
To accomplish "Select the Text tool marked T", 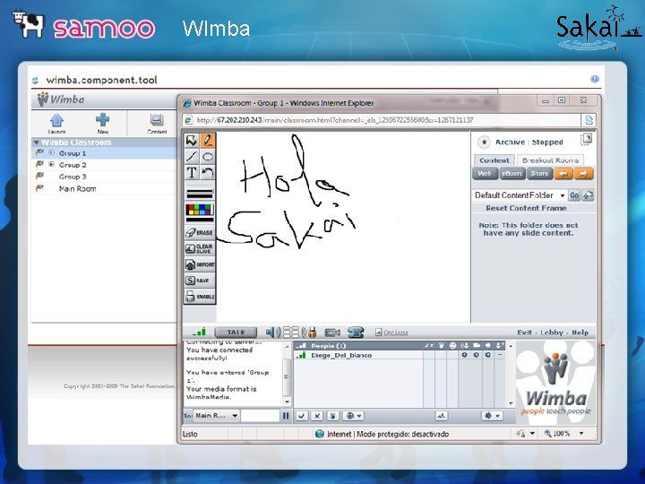I will click(x=192, y=172).
